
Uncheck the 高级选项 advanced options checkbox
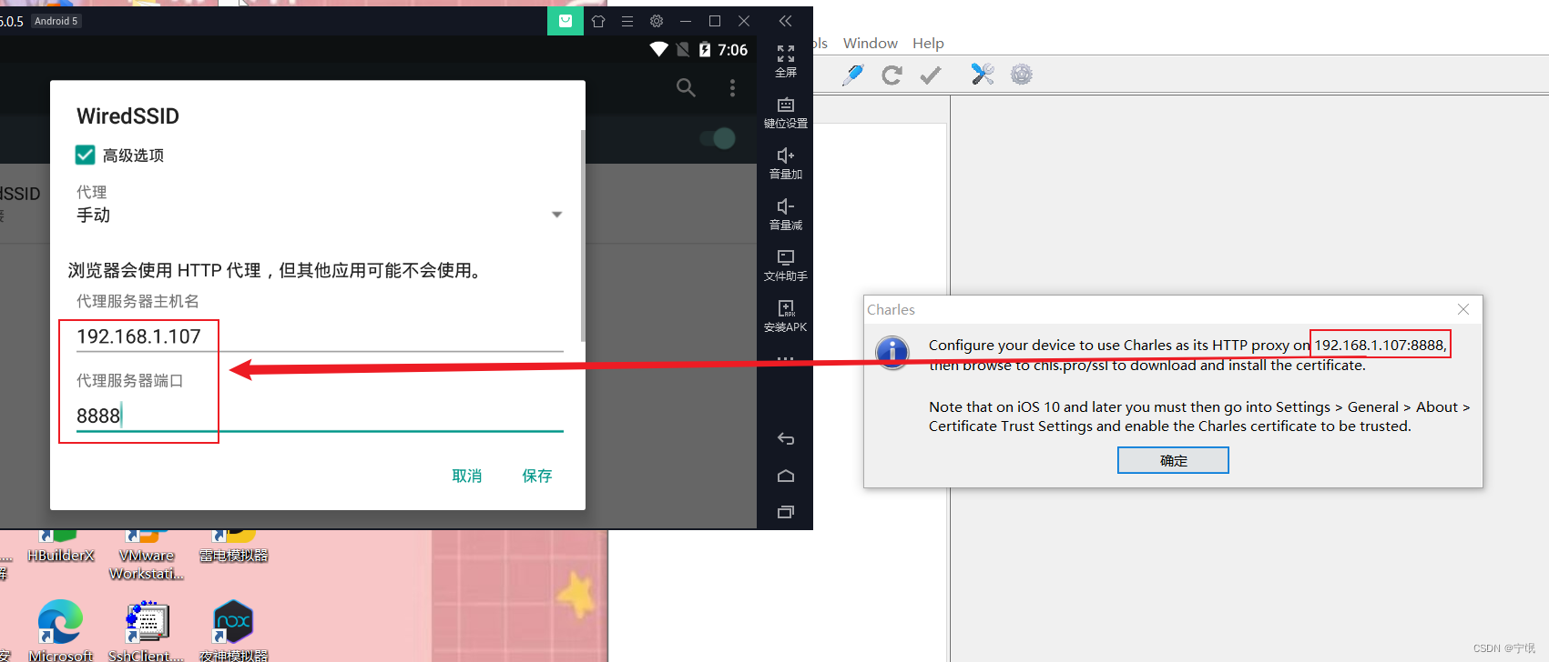[x=86, y=155]
